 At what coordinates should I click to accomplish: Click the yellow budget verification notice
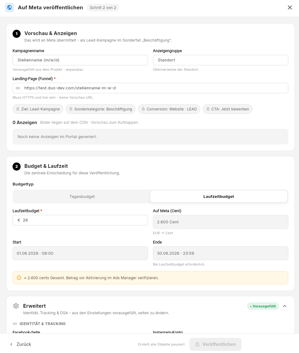(x=150, y=278)
